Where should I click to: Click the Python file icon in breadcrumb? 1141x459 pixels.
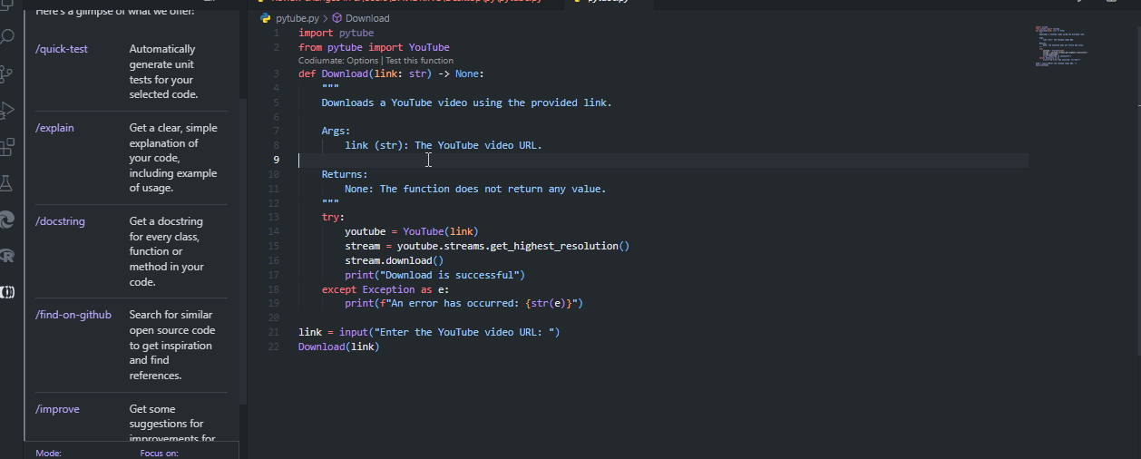267,18
